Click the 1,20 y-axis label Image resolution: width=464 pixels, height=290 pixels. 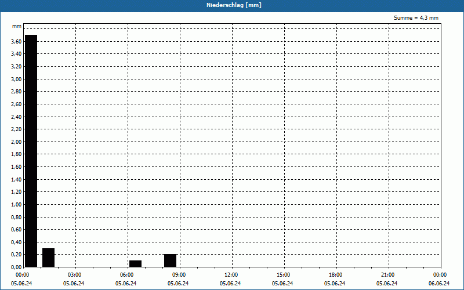click(16, 192)
